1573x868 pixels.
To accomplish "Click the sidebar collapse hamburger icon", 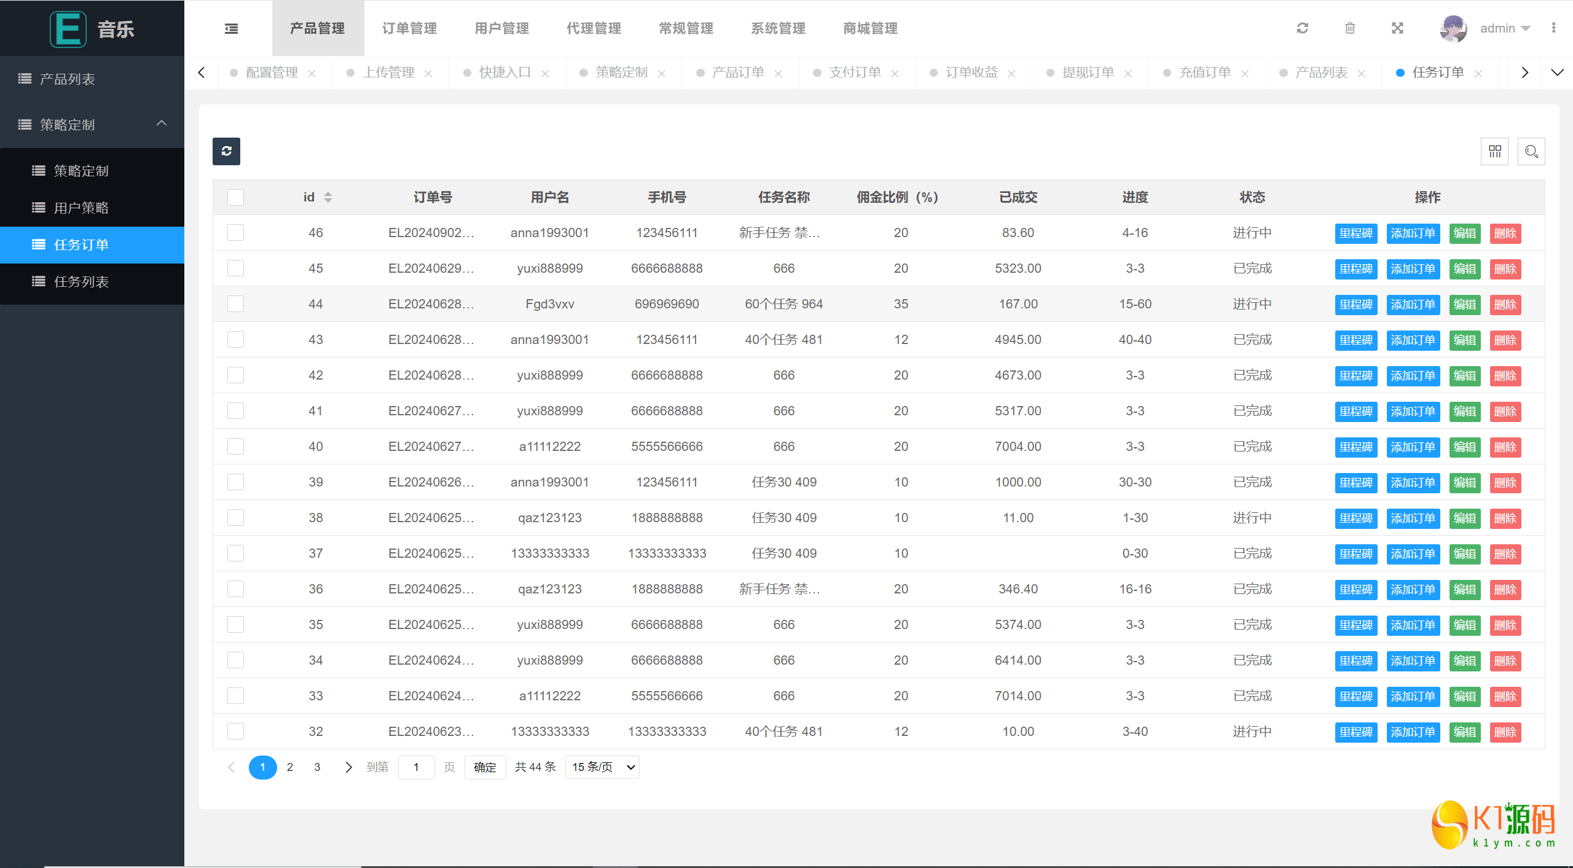I will [x=231, y=28].
